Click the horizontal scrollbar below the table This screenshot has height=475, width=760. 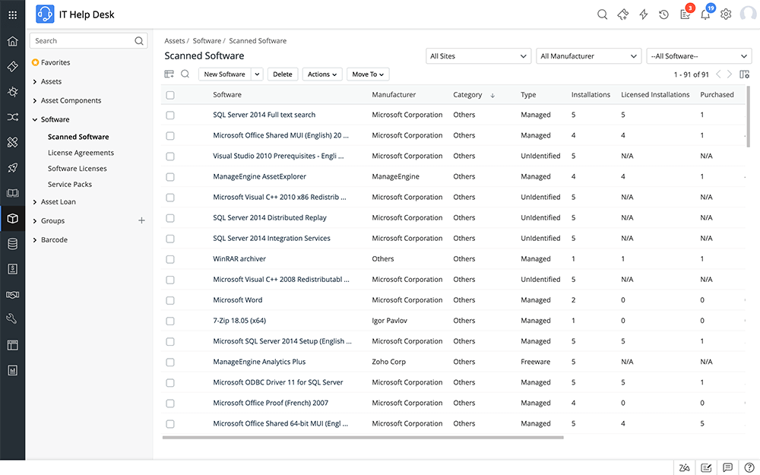[361, 437]
